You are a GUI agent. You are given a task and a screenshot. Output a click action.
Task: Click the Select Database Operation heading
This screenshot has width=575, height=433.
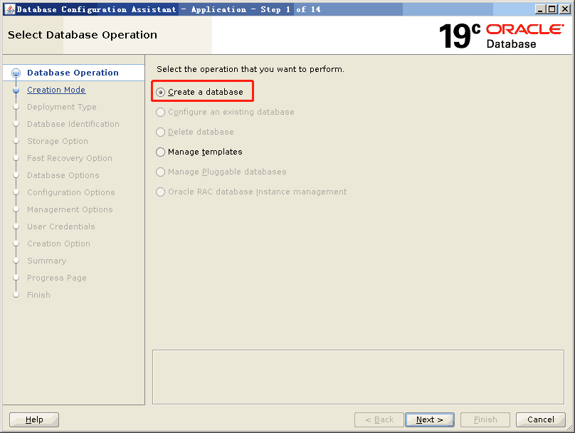tap(83, 35)
